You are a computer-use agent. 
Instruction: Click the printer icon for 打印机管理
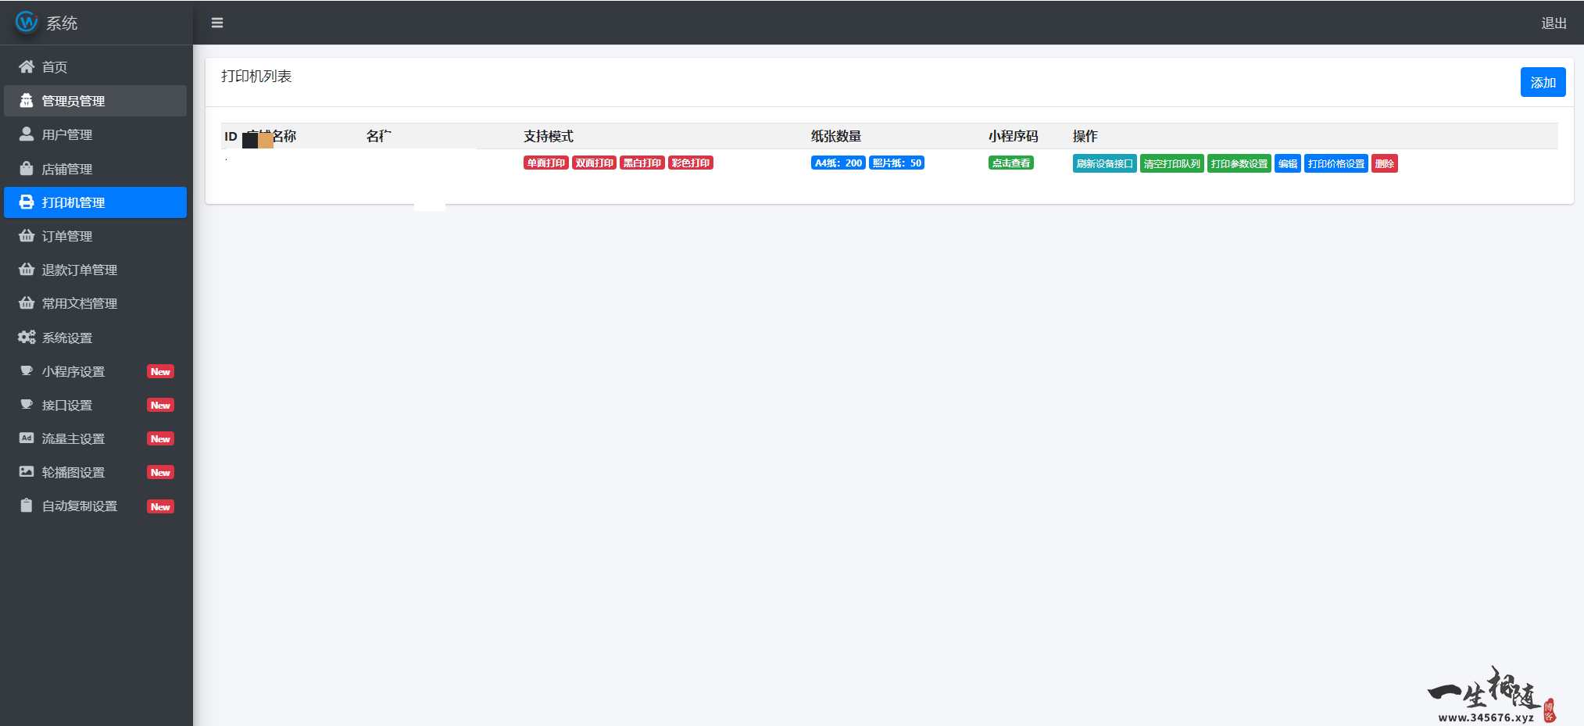[27, 202]
